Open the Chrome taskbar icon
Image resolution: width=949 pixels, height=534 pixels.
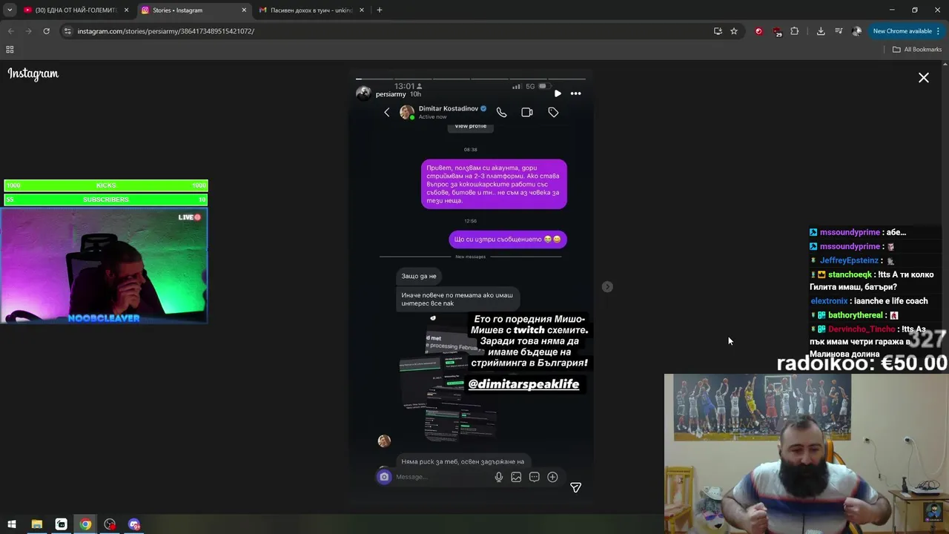click(x=86, y=524)
